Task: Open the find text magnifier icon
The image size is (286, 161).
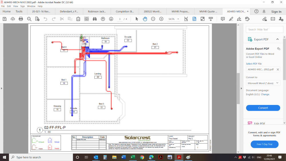Action: pos(29,19)
